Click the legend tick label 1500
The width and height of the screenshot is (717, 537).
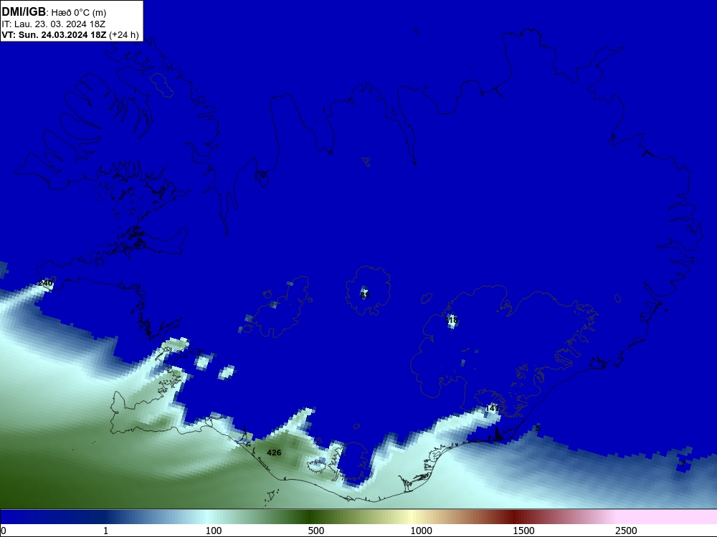[x=523, y=531]
